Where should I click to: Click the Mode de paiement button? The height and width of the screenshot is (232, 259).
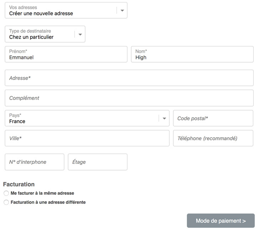[x=221, y=221]
